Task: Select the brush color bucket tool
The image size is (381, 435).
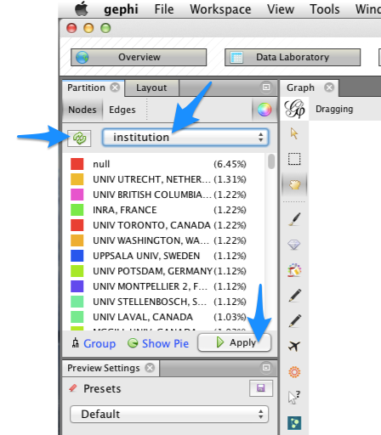Action: [x=294, y=270]
